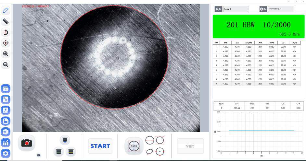
Task: Click the undo arrow icon
Action: [x=6, y=32]
